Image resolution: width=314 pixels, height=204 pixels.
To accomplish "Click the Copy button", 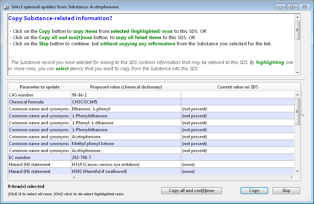I will pos(254,190).
